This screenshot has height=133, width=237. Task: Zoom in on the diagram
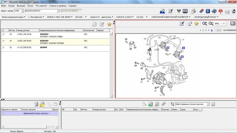tap(204, 24)
